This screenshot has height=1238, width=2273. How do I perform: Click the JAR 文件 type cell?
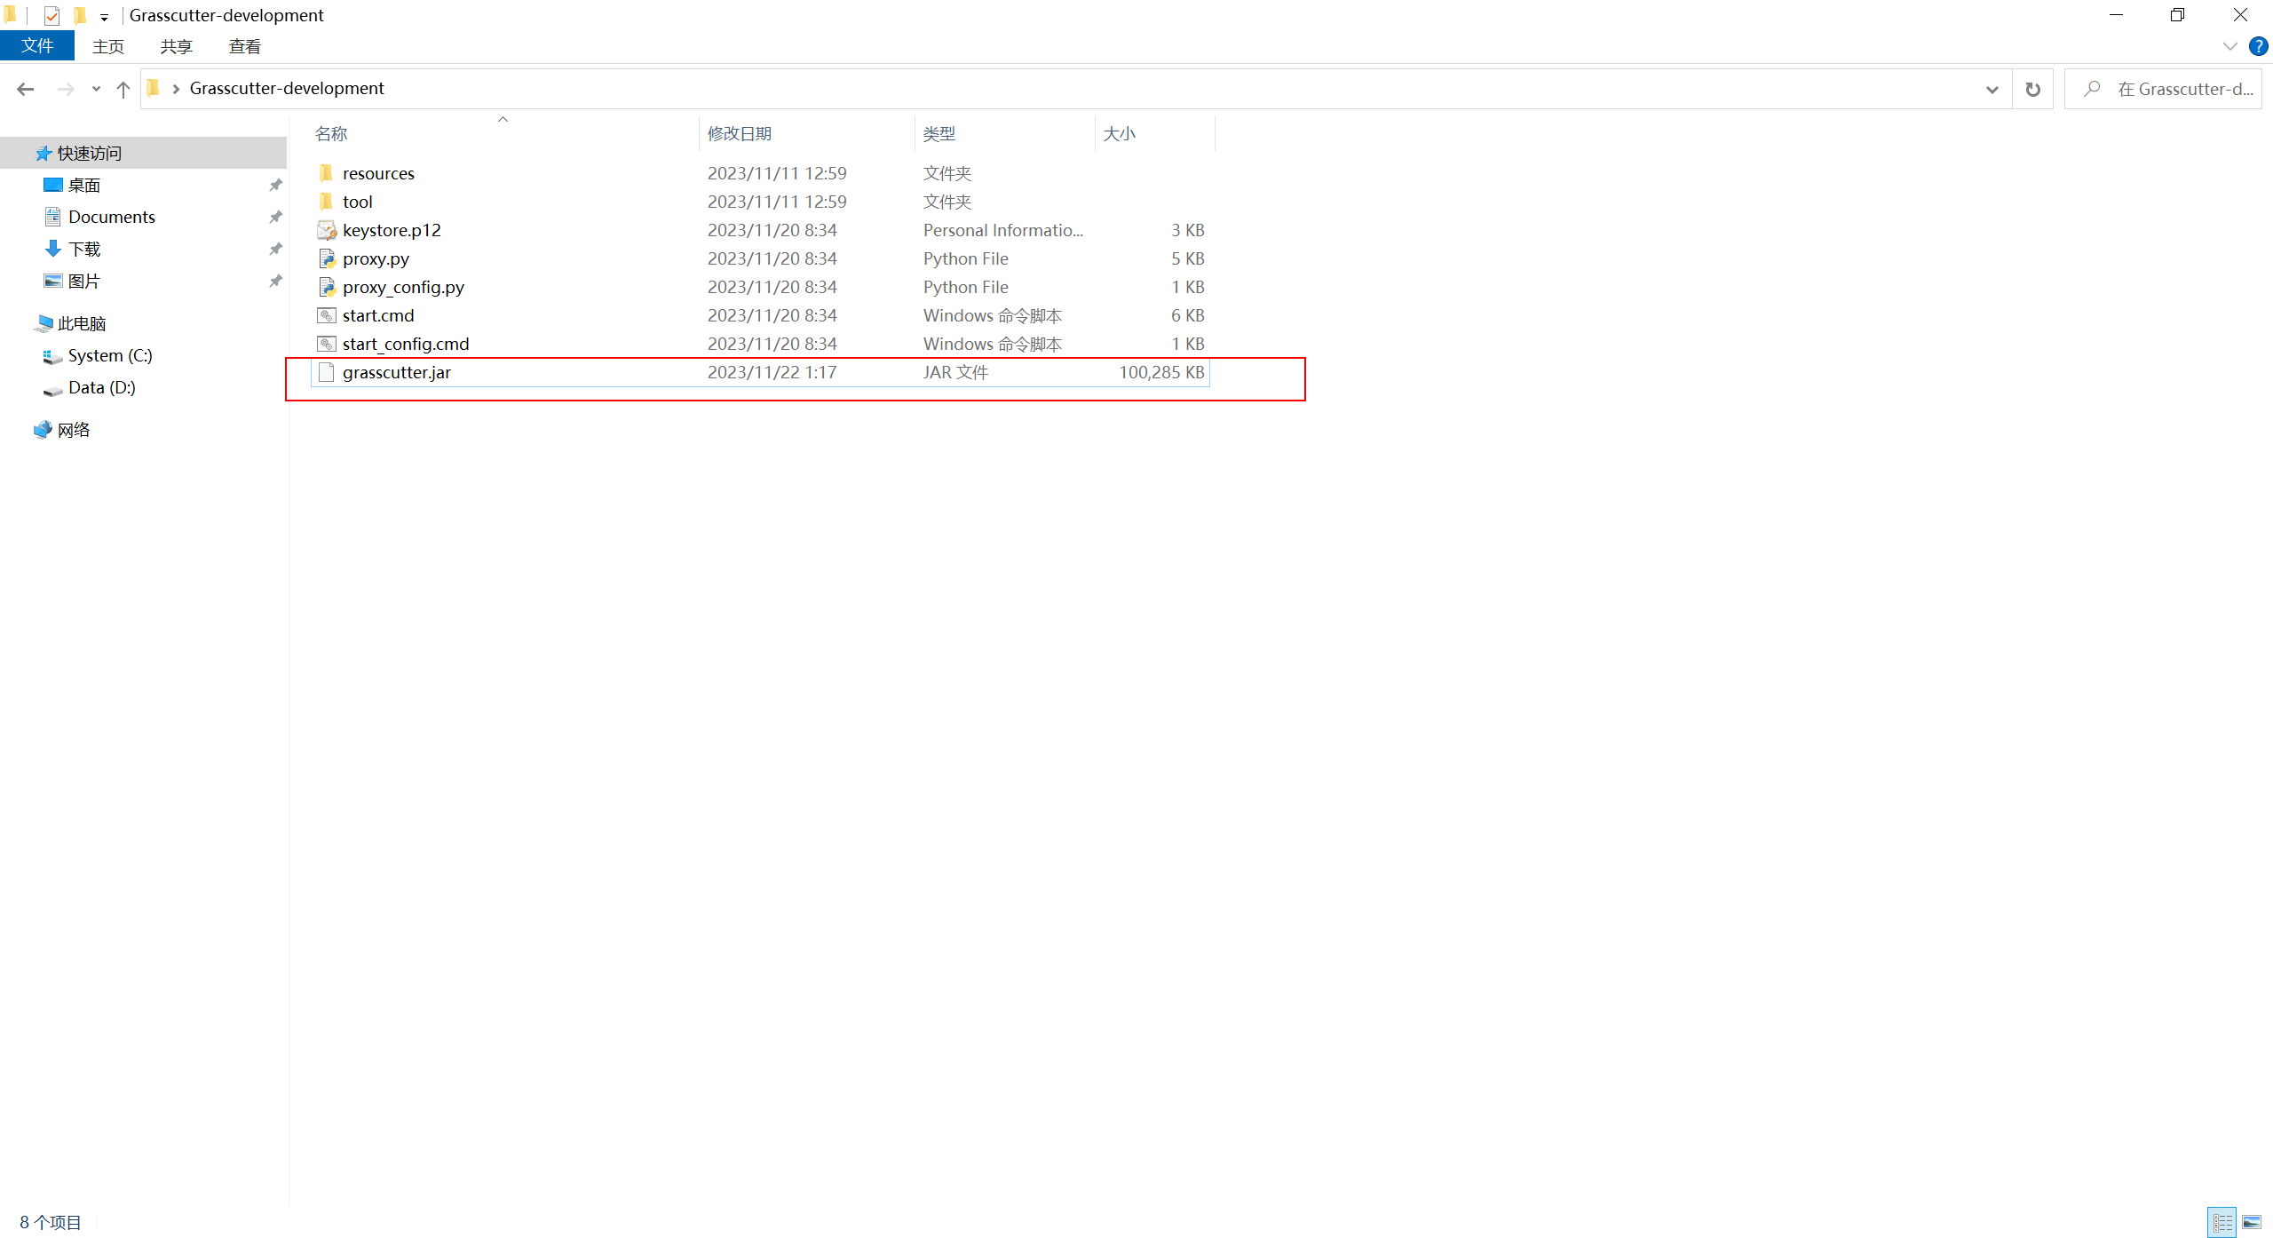pos(955,372)
